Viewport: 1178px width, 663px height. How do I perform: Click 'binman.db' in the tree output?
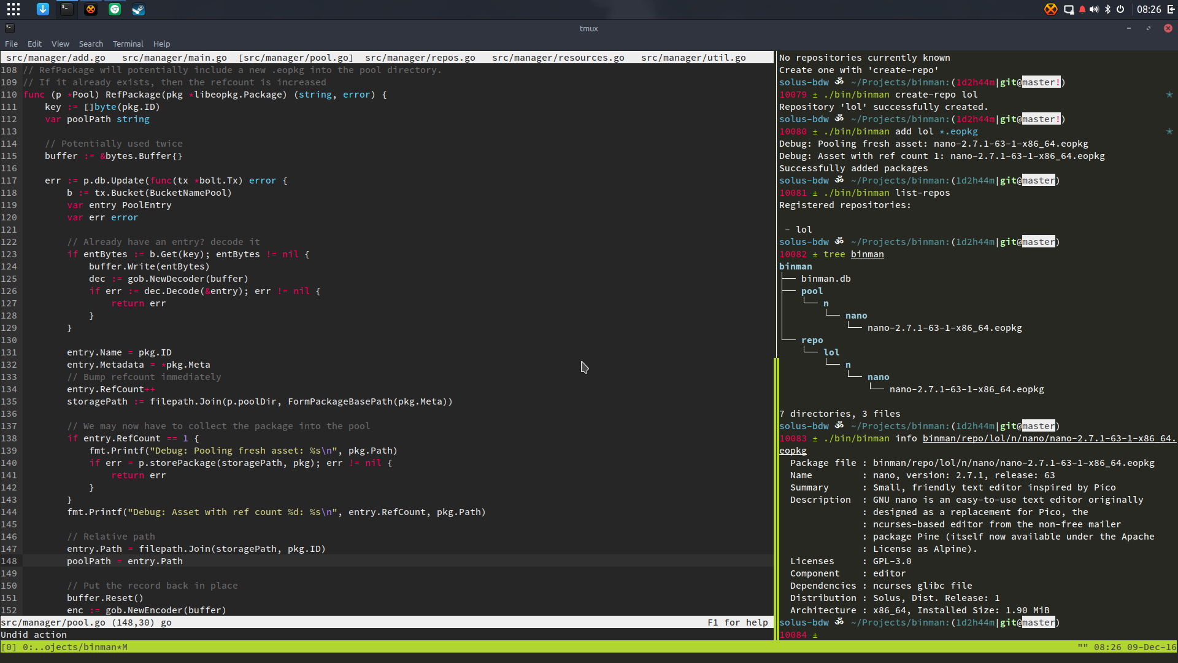pos(826,279)
